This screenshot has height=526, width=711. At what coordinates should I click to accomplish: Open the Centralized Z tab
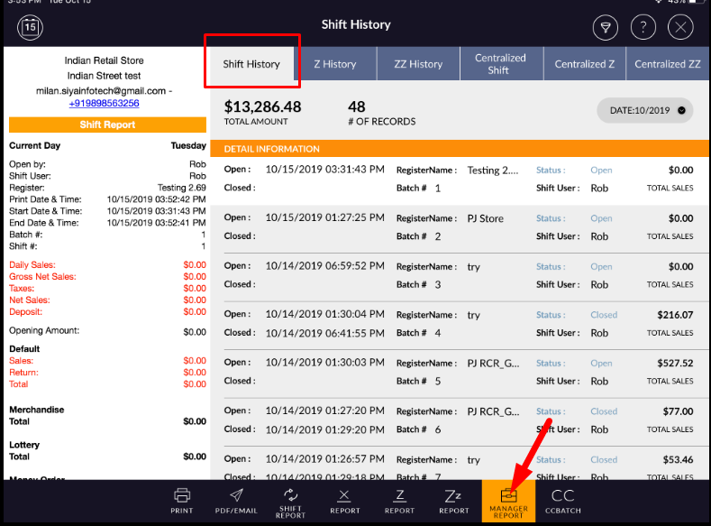point(585,64)
